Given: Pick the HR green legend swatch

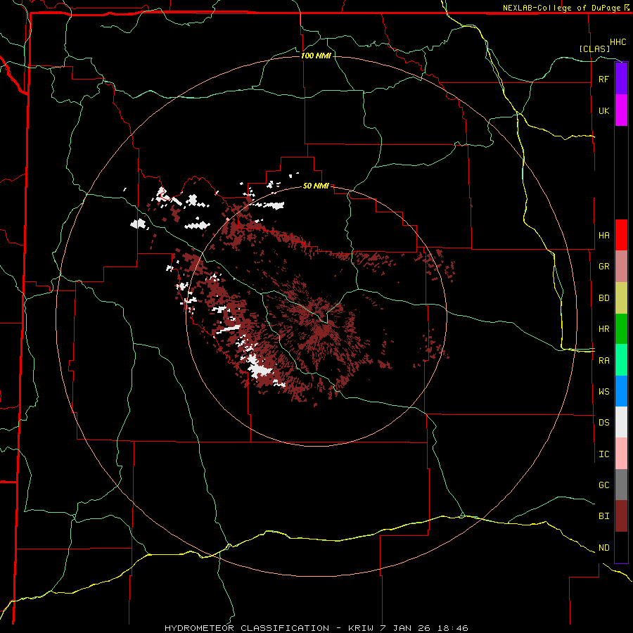Looking at the screenshot, I should click(x=621, y=328).
